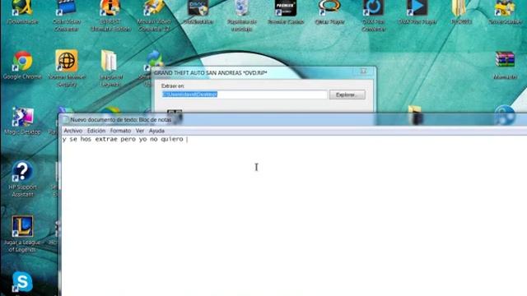Image resolution: width=527 pixels, height=296 pixels.
Task: Select the Norton Internet Security desktop icon
Action: [67, 68]
